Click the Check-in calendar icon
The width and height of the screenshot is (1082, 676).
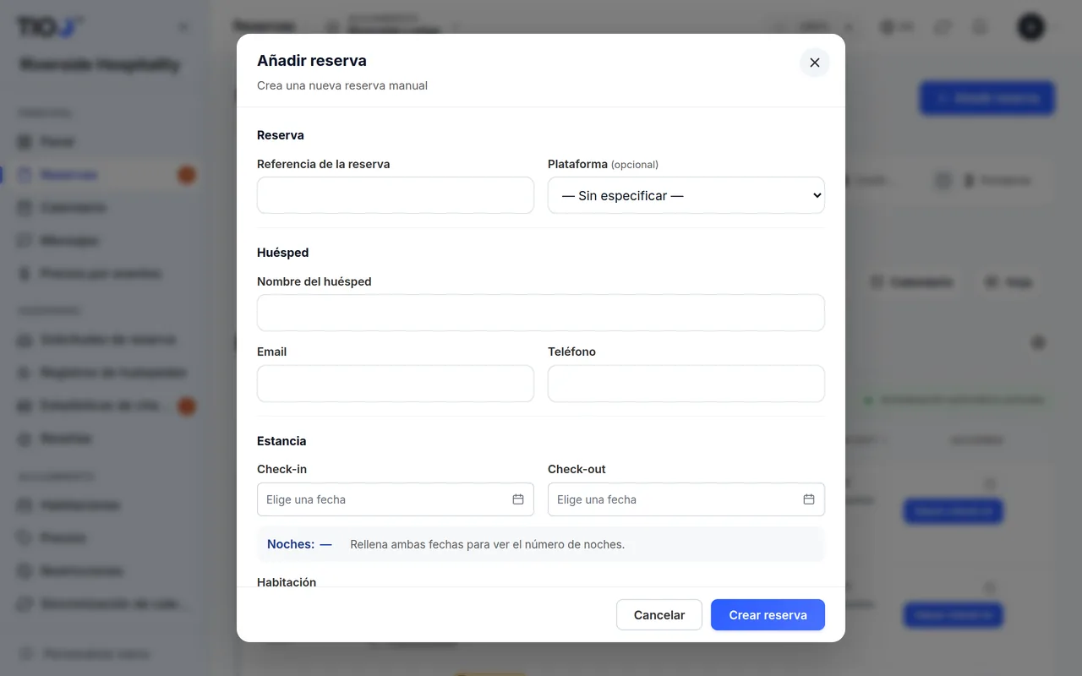click(x=518, y=499)
